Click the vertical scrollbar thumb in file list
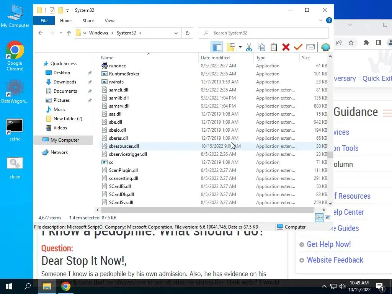 (330, 155)
